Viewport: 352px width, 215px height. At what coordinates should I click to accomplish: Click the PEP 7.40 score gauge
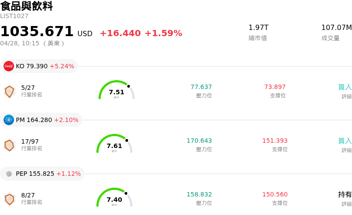(114, 198)
